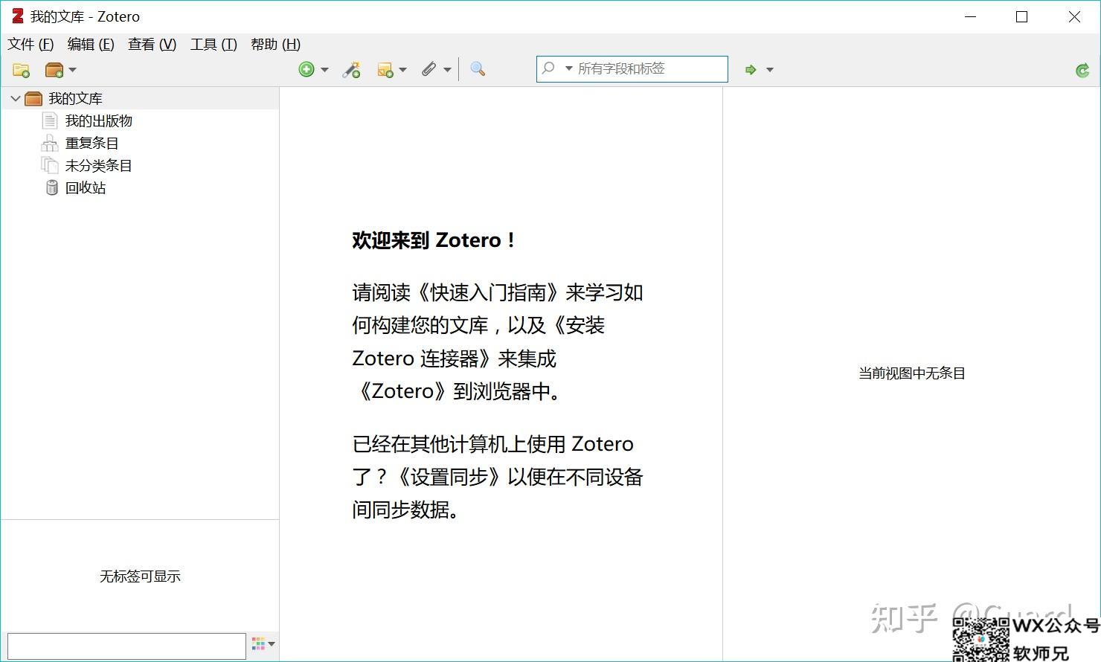The width and height of the screenshot is (1101, 662).
Task: Click the New Note icon
Action: (385, 70)
